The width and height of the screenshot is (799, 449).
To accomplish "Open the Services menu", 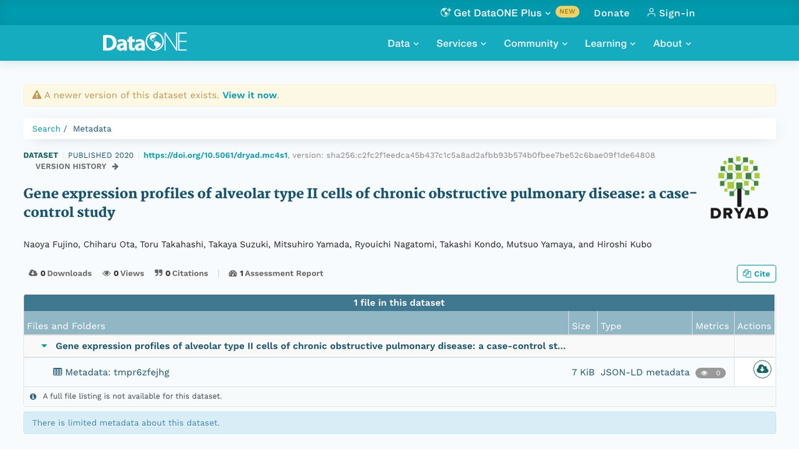I will point(461,43).
